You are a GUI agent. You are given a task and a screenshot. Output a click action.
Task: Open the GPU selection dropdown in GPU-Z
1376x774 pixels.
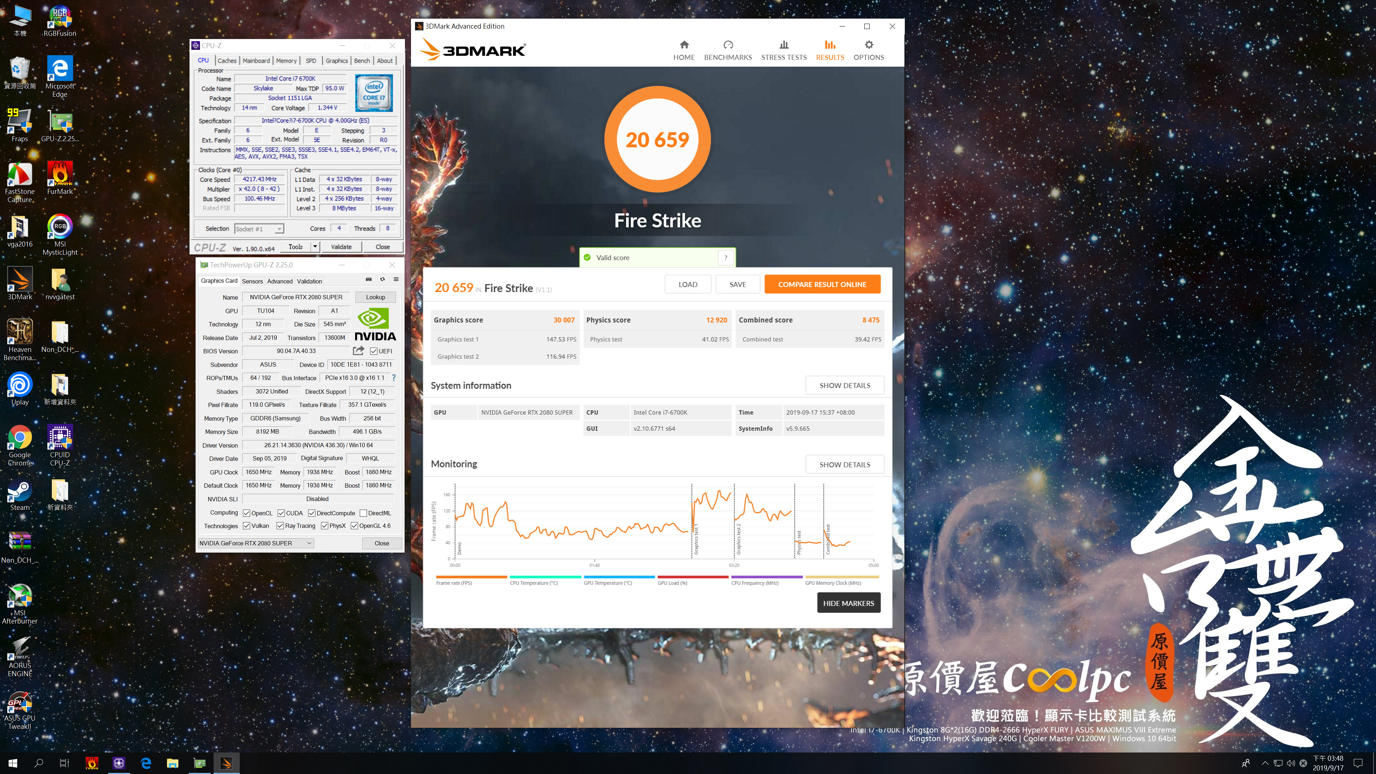click(255, 543)
